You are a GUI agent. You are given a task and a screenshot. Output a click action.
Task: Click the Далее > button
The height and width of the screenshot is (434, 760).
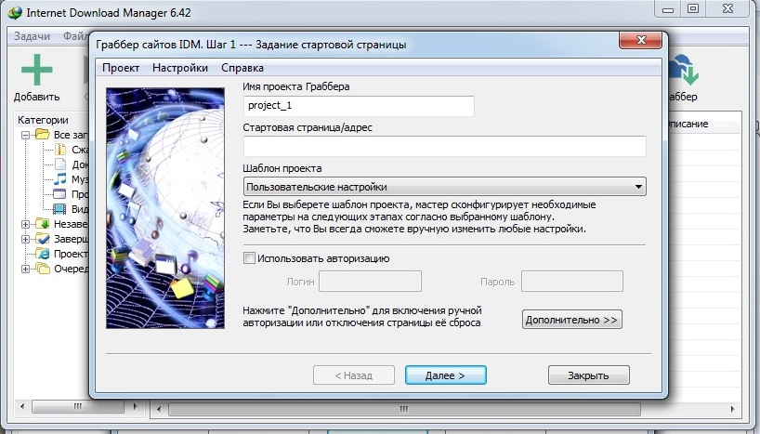click(445, 375)
